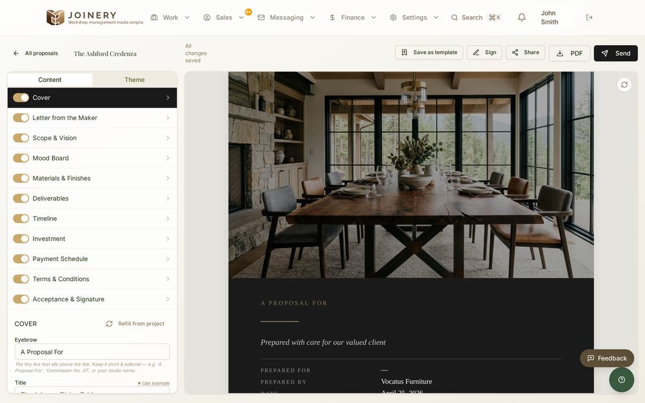This screenshot has height=403, width=645.
Task: Disable the Mood Board section
Action: 21,158
